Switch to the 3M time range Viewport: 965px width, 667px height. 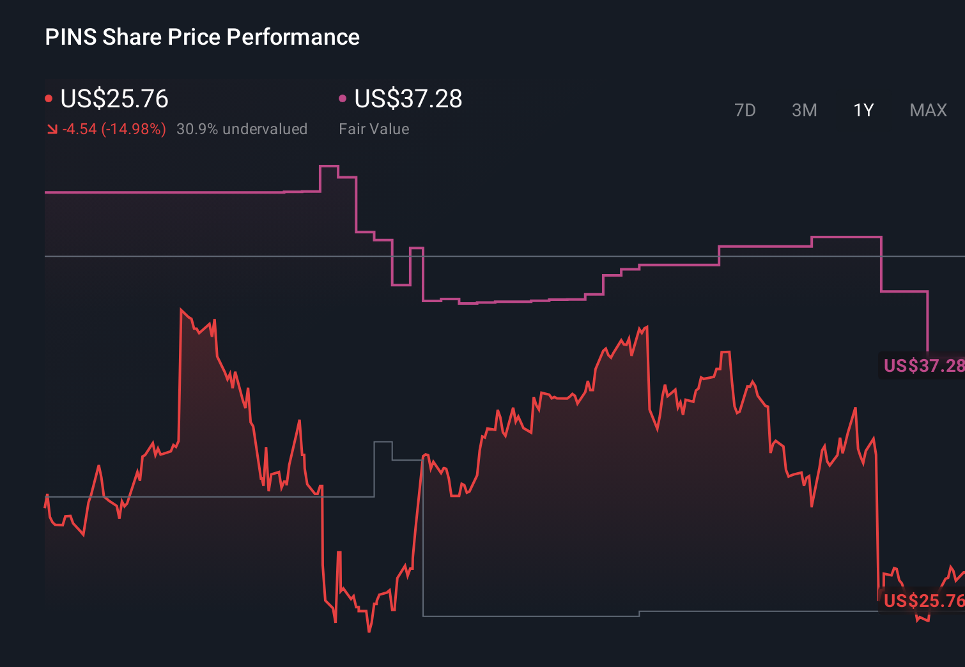804,110
